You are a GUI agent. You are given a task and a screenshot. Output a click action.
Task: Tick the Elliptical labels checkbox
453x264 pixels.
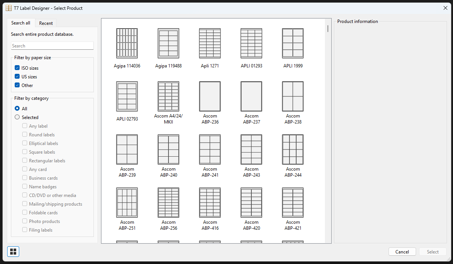coord(24,143)
